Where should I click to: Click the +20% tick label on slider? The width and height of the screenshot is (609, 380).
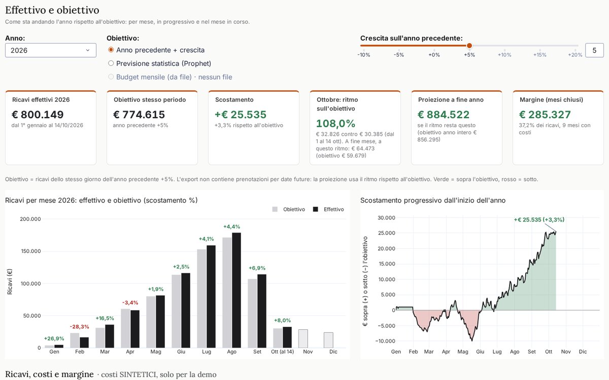click(x=575, y=55)
